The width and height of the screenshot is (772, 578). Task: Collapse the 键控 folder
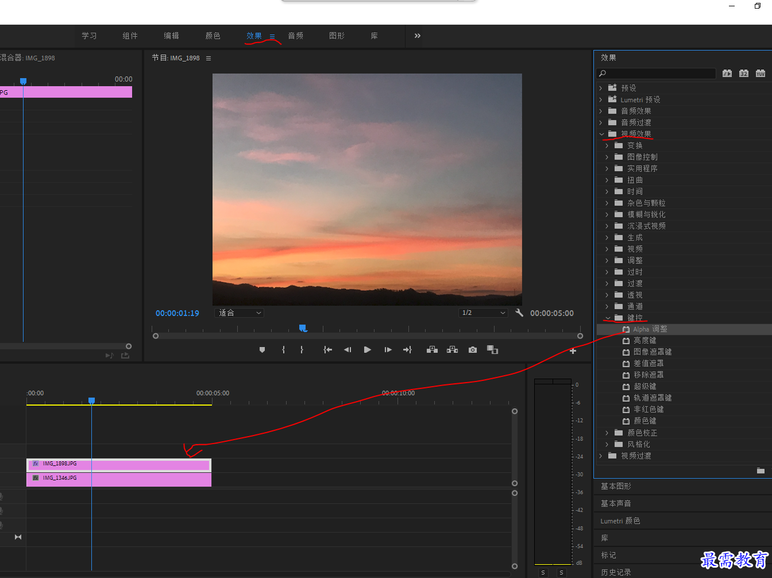pos(608,318)
